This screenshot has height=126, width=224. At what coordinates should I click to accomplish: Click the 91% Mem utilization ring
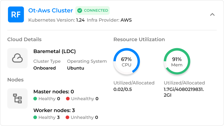tap(177, 61)
